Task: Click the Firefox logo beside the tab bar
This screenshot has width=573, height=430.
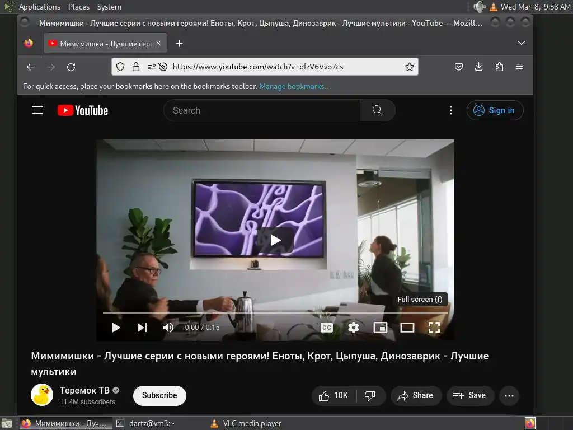Action: 29,43
